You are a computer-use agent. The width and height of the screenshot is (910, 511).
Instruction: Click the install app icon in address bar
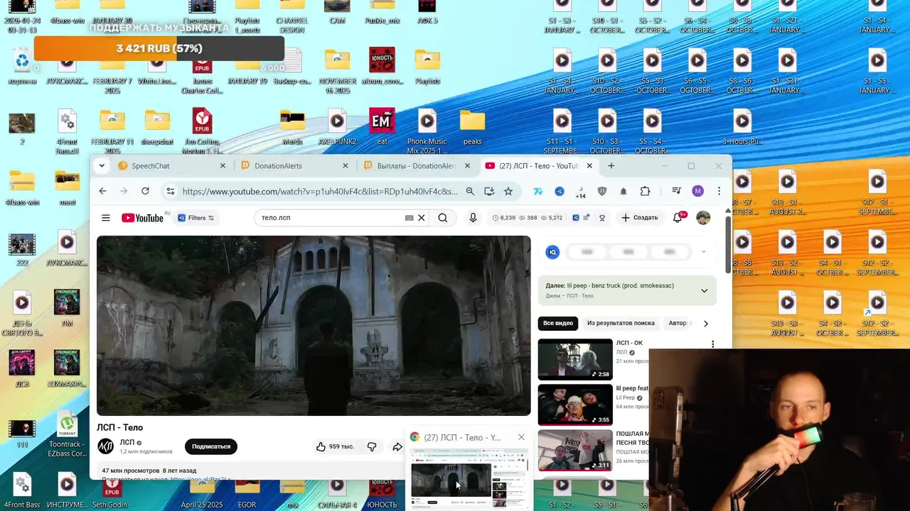[489, 191]
